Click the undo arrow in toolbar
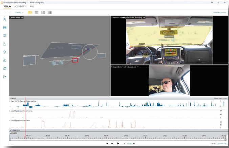 pyautogui.click(x=5, y=13)
